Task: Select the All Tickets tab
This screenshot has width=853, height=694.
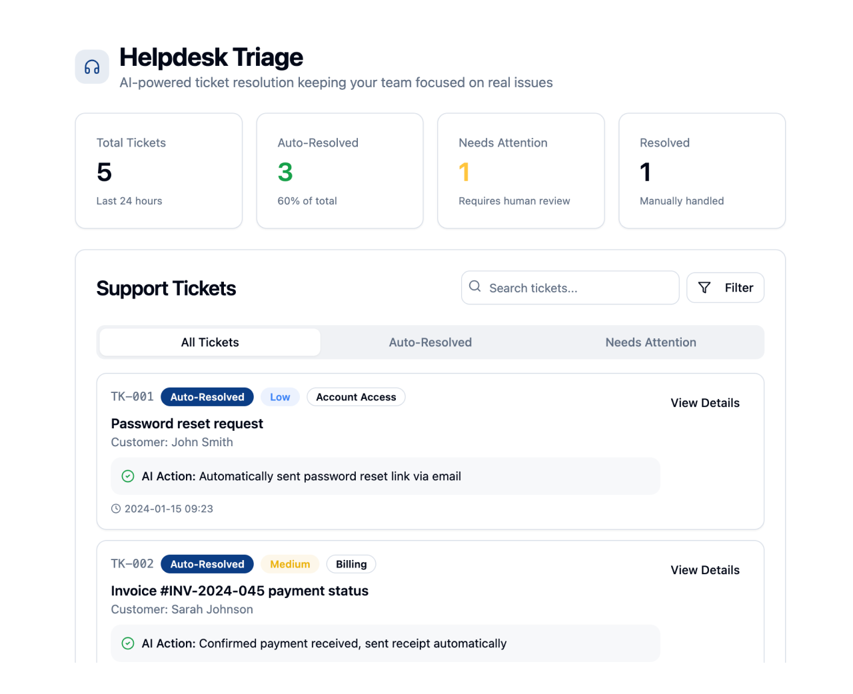Action: (209, 342)
